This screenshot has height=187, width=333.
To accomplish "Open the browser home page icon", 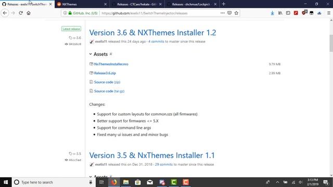I will point(29,13).
